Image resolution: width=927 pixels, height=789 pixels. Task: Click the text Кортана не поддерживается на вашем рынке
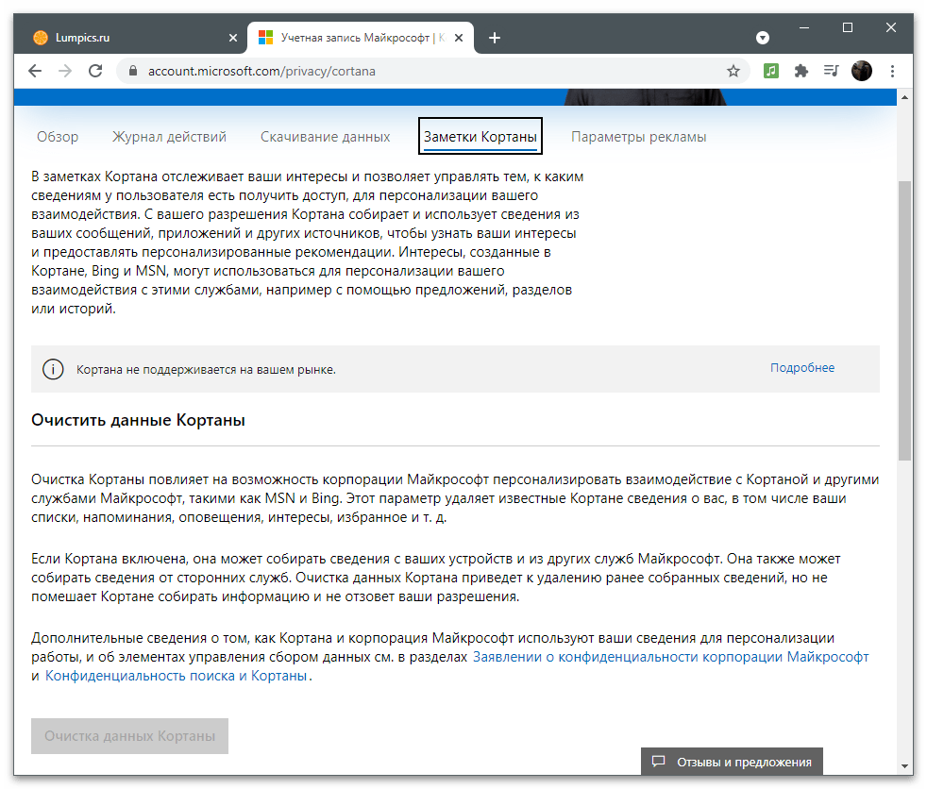206,370
